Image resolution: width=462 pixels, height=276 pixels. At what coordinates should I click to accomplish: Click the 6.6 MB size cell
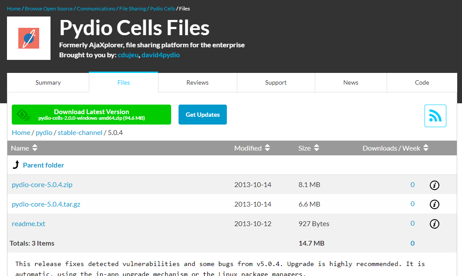click(309, 204)
